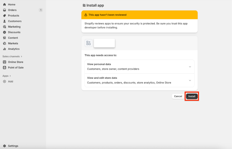
Task: Click the plus circle icon next to Add
Action: coord(5,82)
